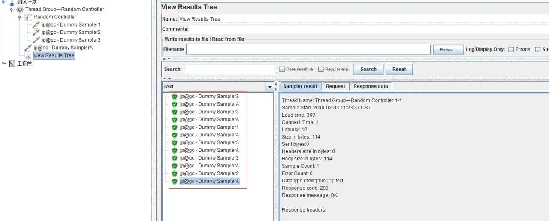Click the Browse... button

click(448, 50)
